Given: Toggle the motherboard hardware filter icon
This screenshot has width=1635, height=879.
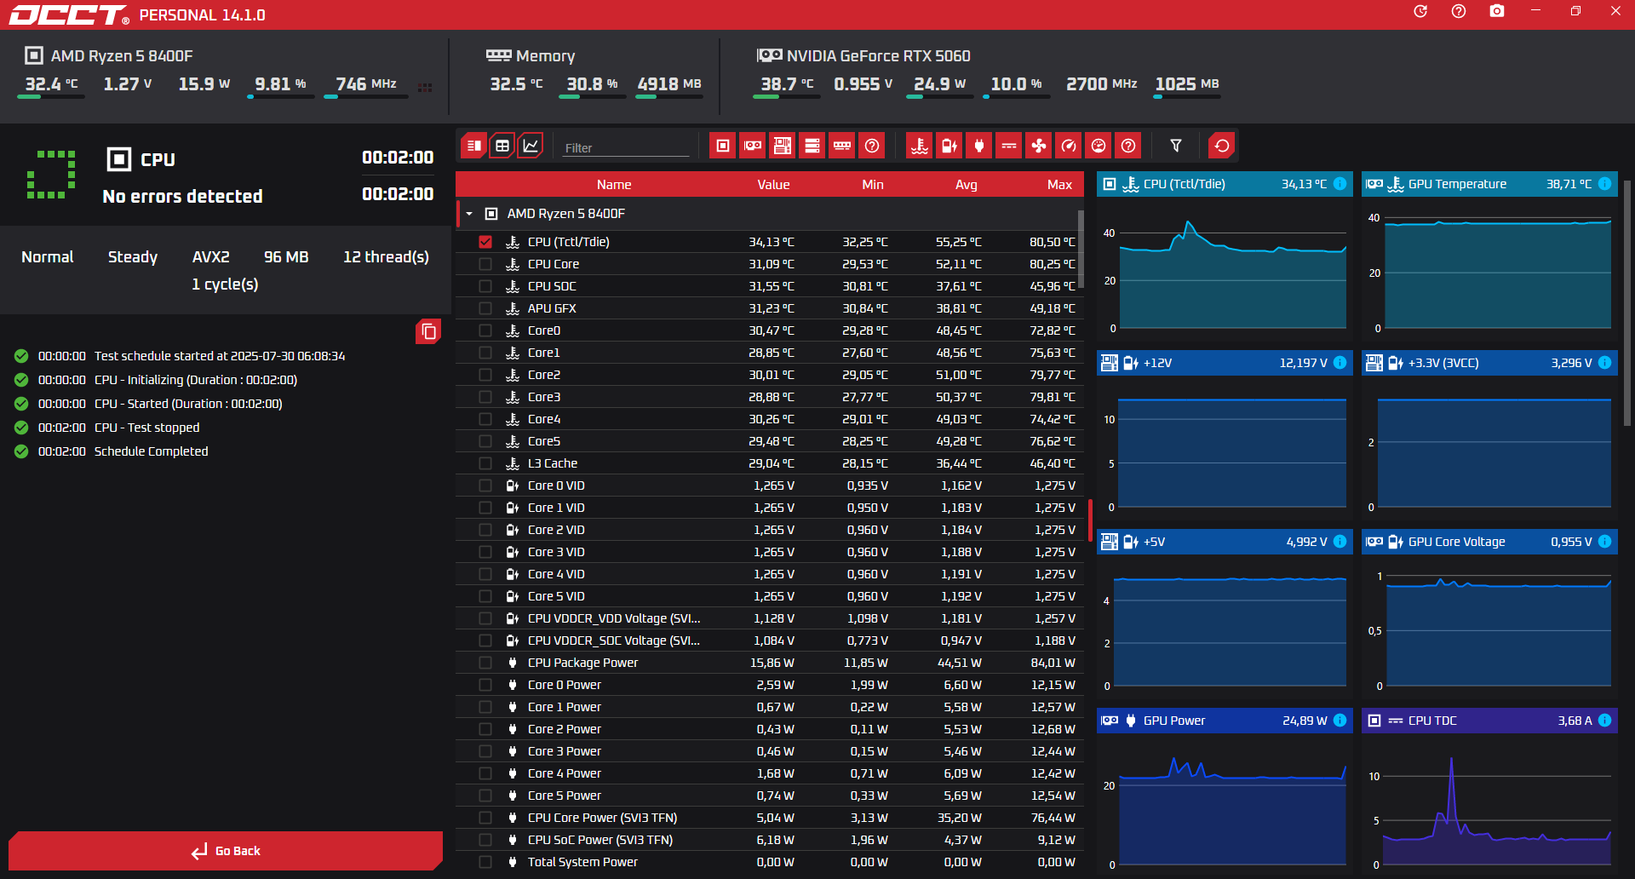Looking at the screenshot, I should pyautogui.click(x=783, y=146).
